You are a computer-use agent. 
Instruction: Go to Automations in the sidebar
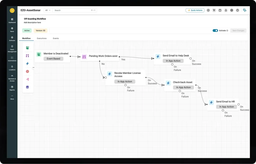12,59
